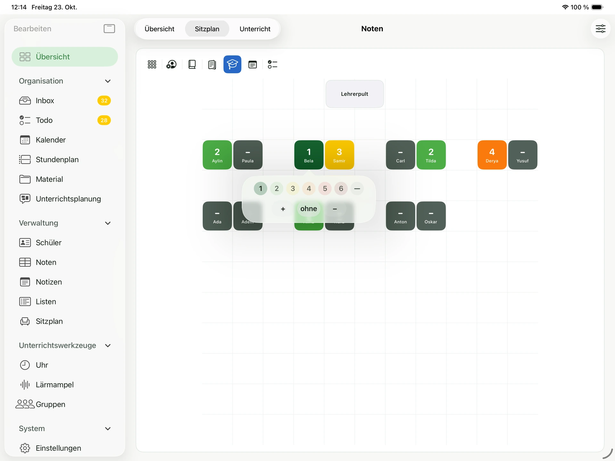The width and height of the screenshot is (615, 461).
Task: Switch to the Unterricht tab
Action: (255, 29)
